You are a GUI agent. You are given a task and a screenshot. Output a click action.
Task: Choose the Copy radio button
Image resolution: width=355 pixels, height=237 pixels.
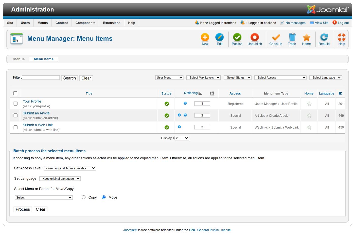tap(83, 197)
